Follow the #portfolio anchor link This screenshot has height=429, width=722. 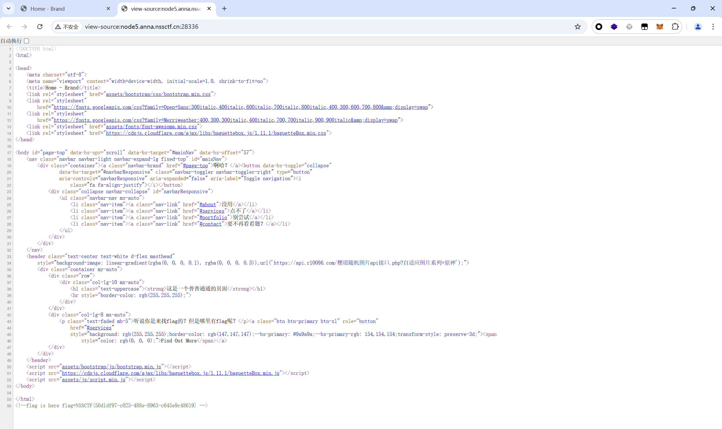click(x=213, y=217)
